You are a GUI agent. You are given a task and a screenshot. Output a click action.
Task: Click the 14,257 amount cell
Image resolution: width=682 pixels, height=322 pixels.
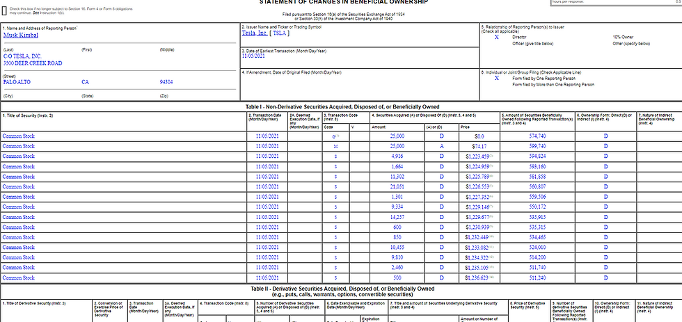[x=397, y=217]
